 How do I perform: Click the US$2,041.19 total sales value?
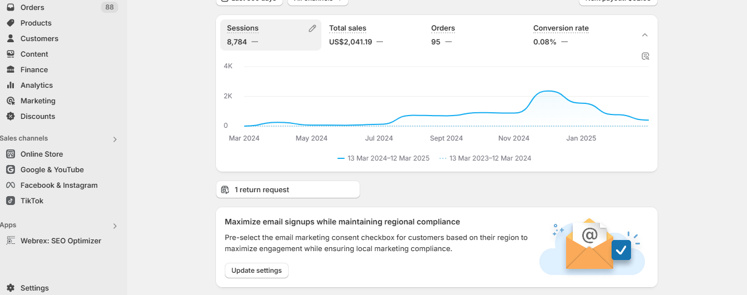coord(351,42)
